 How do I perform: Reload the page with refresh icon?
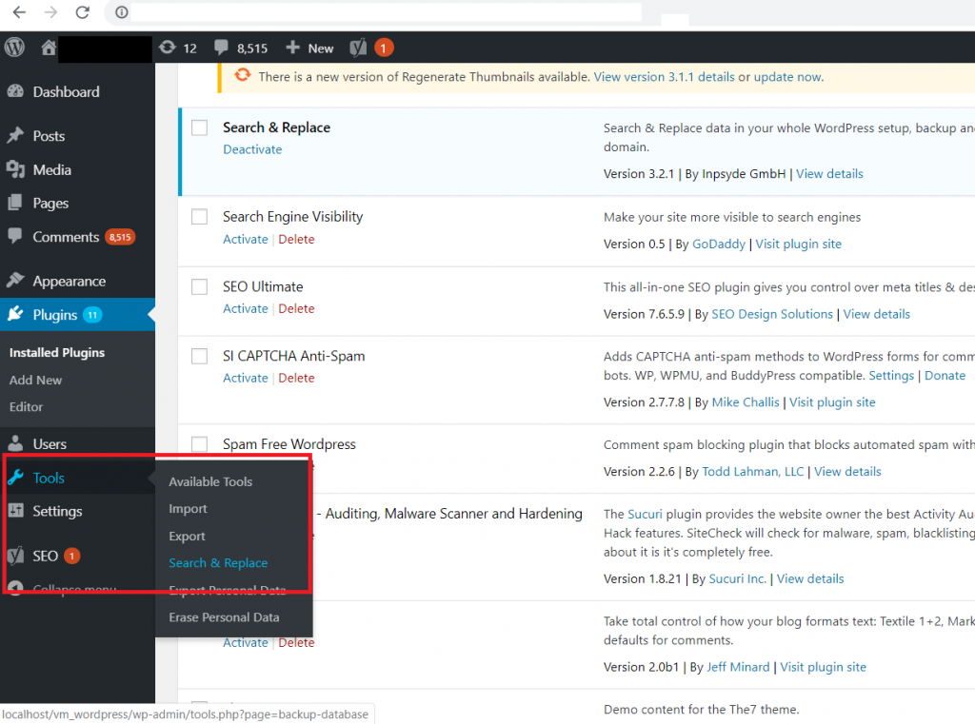(x=82, y=11)
